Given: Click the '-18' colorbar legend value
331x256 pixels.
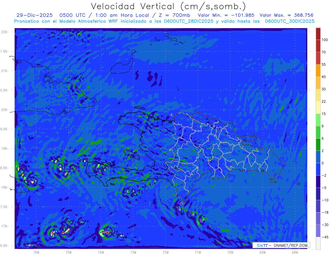Looking at the screenshot, I should point(325,212).
